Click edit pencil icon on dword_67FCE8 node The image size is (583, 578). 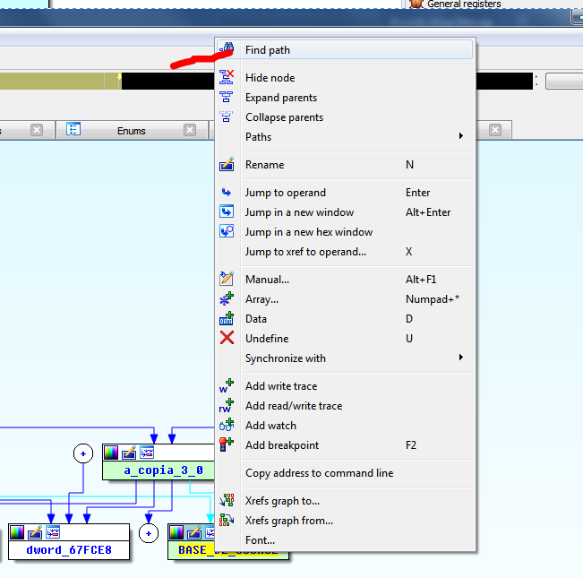(x=35, y=532)
